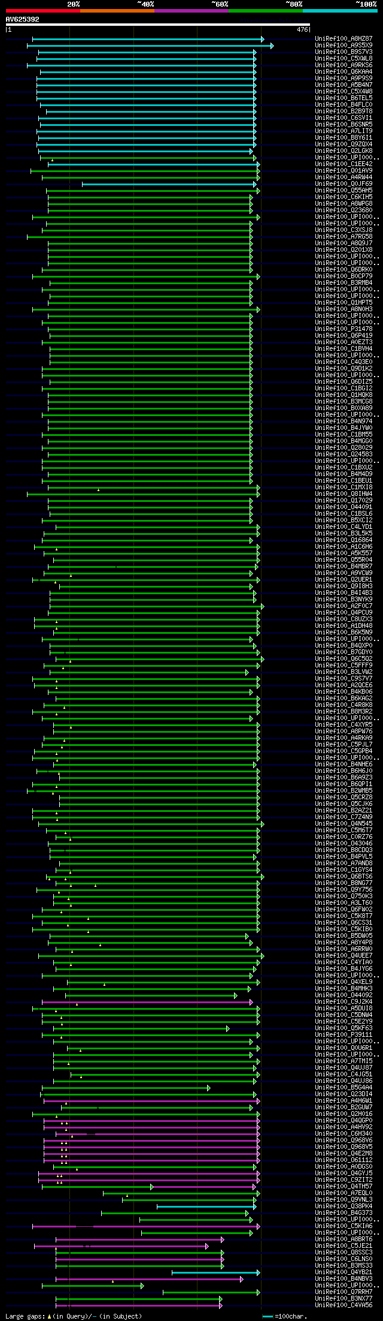383x1321 pixels.
Task: Click hit label UniRef100_Q4YB21
Action: (x=344, y=1272)
